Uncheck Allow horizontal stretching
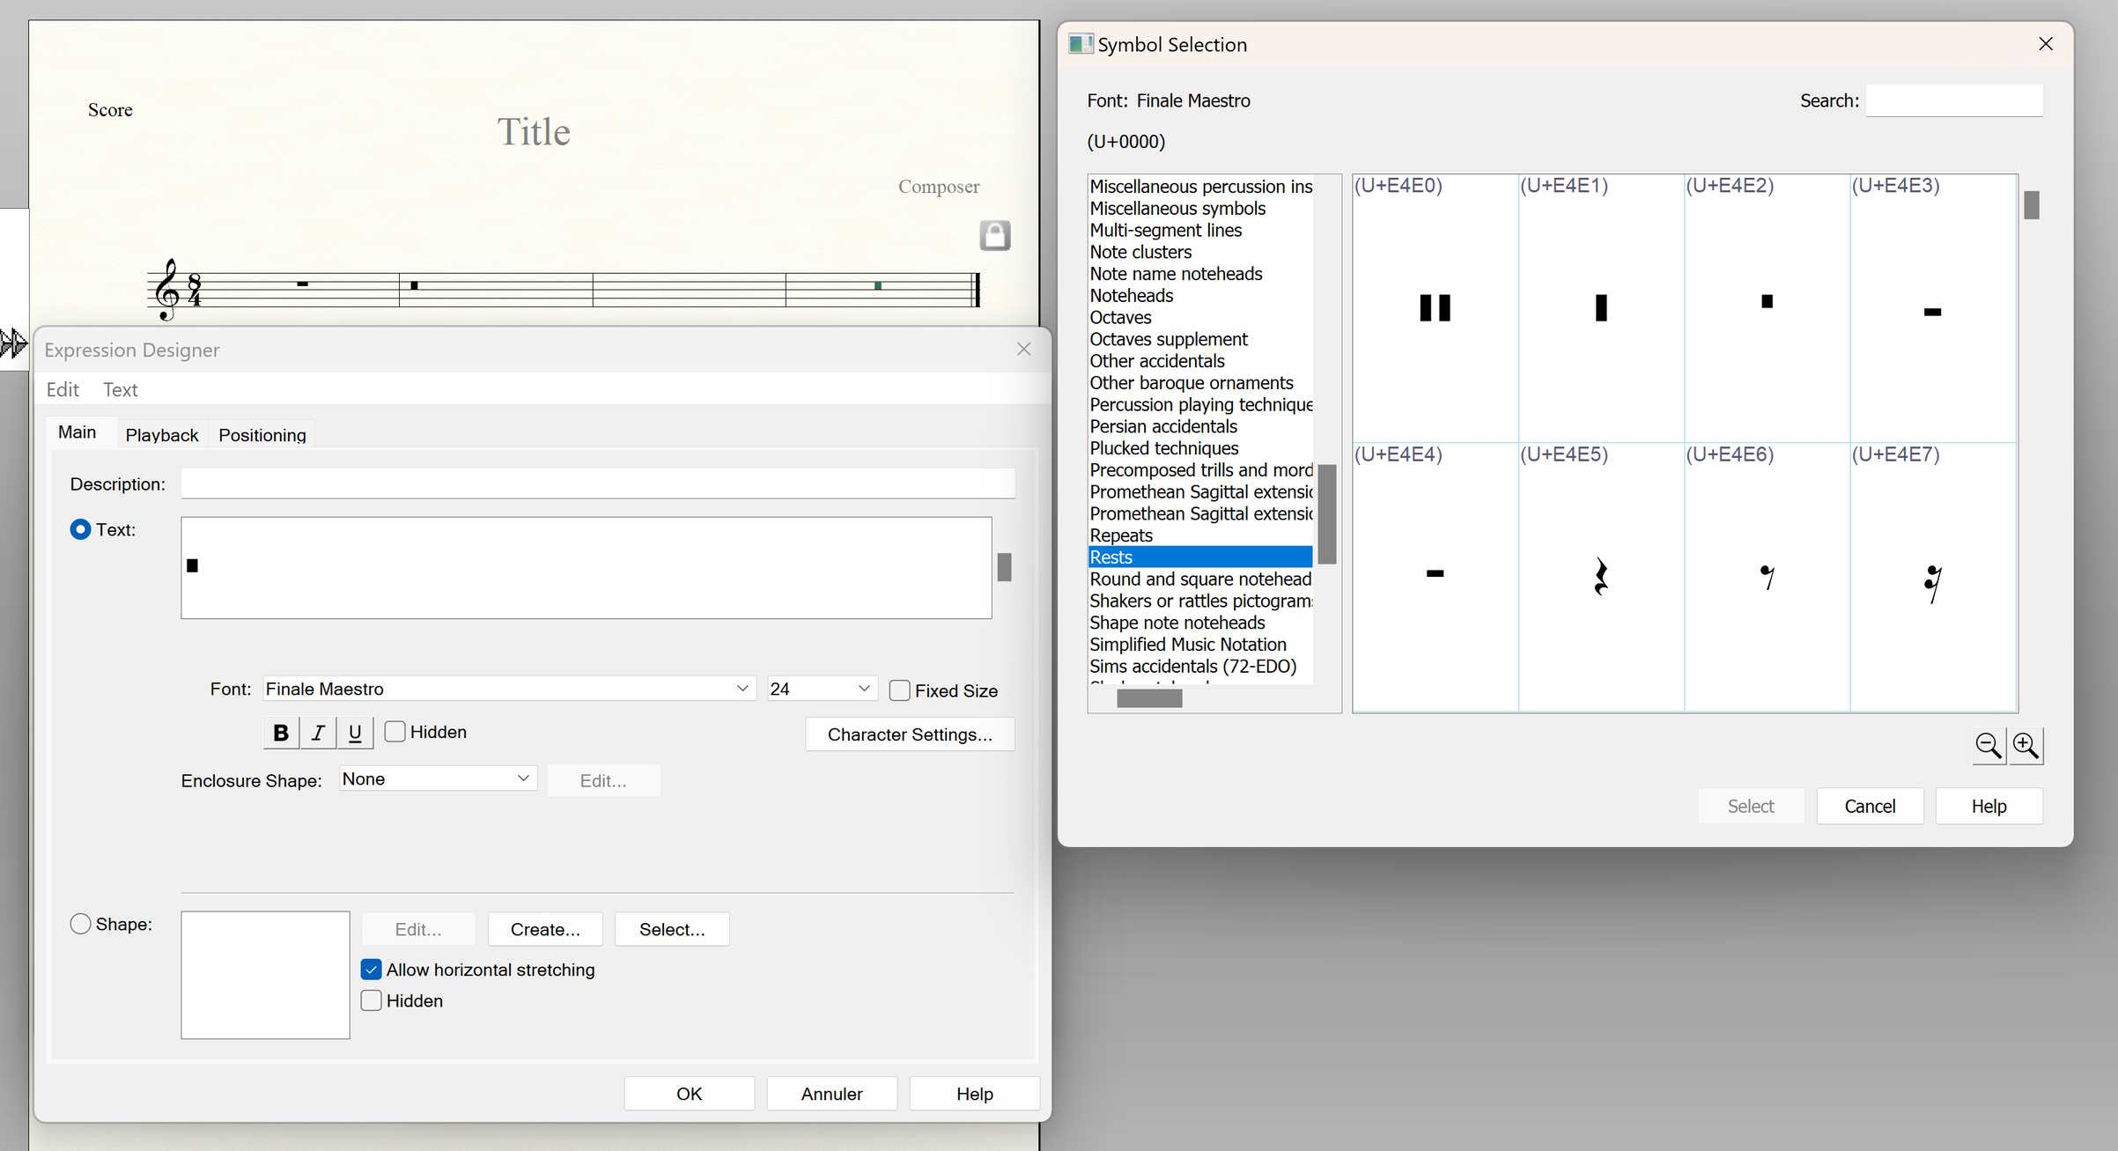Image resolution: width=2118 pixels, height=1151 pixels. (x=372, y=970)
